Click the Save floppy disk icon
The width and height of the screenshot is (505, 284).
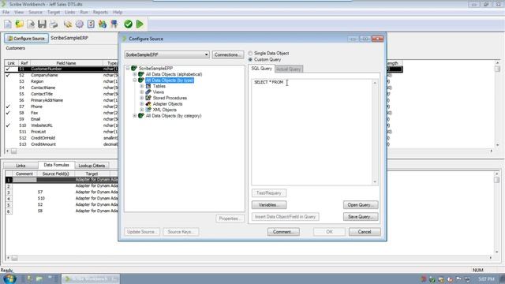pos(42,24)
